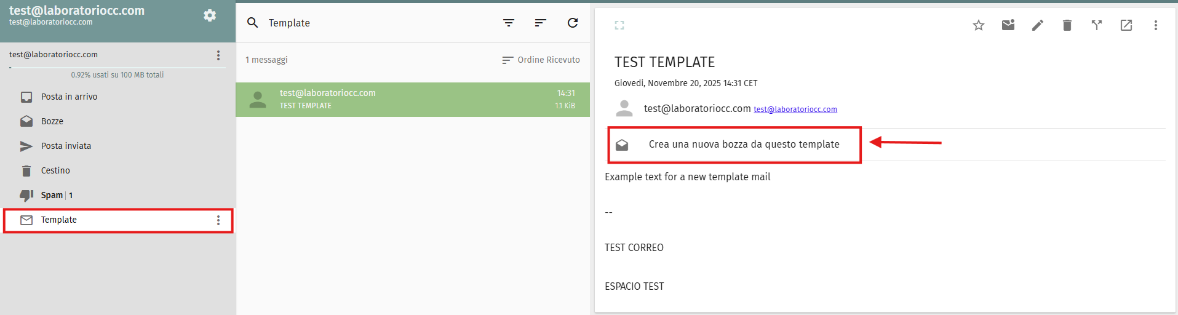Click the sort icon beside search
The image size is (1178, 315).
pyautogui.click(x=540, y=23)
